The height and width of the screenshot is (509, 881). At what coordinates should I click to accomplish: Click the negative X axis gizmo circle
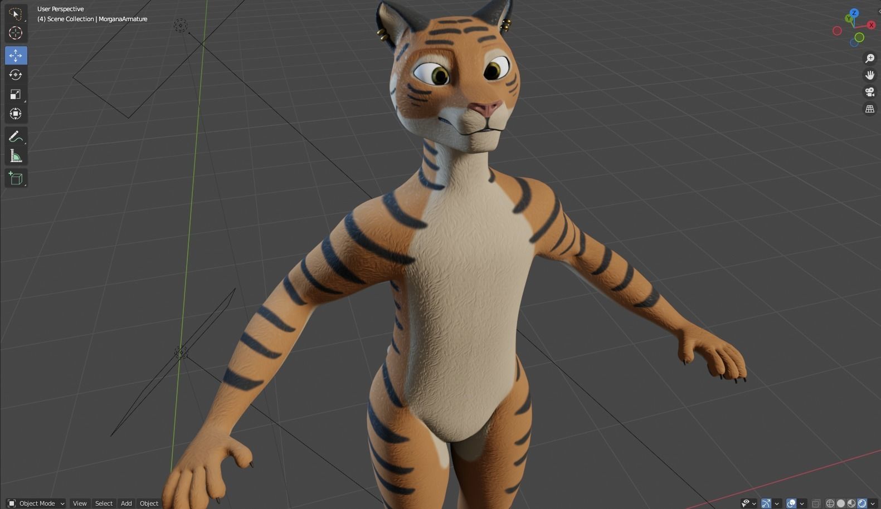pos(837,31)
